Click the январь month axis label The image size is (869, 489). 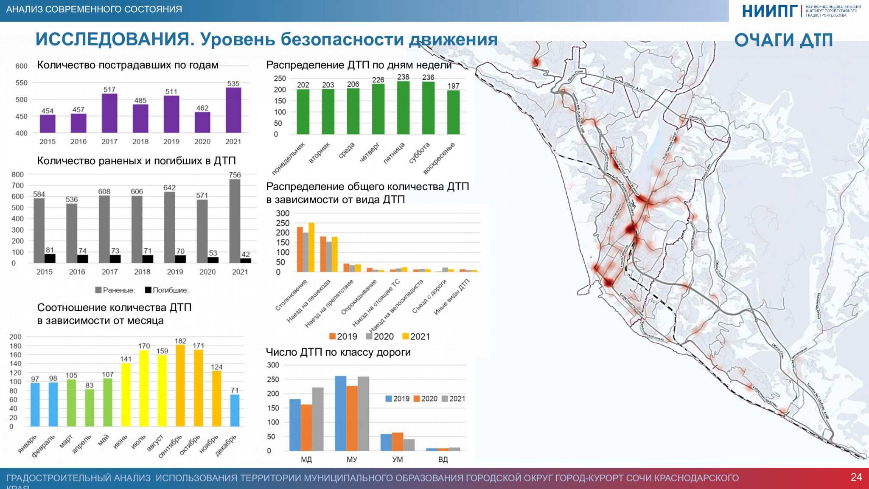point(28,444)
